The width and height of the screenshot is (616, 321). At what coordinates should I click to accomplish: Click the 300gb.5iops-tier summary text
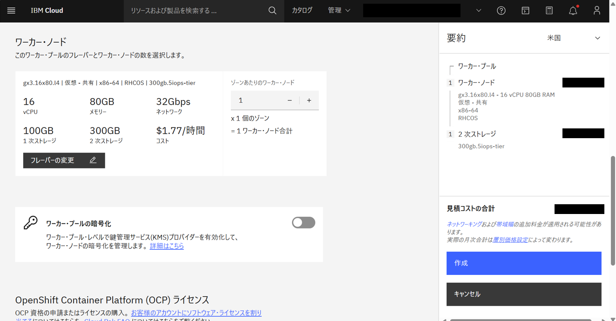coord(481,146)
